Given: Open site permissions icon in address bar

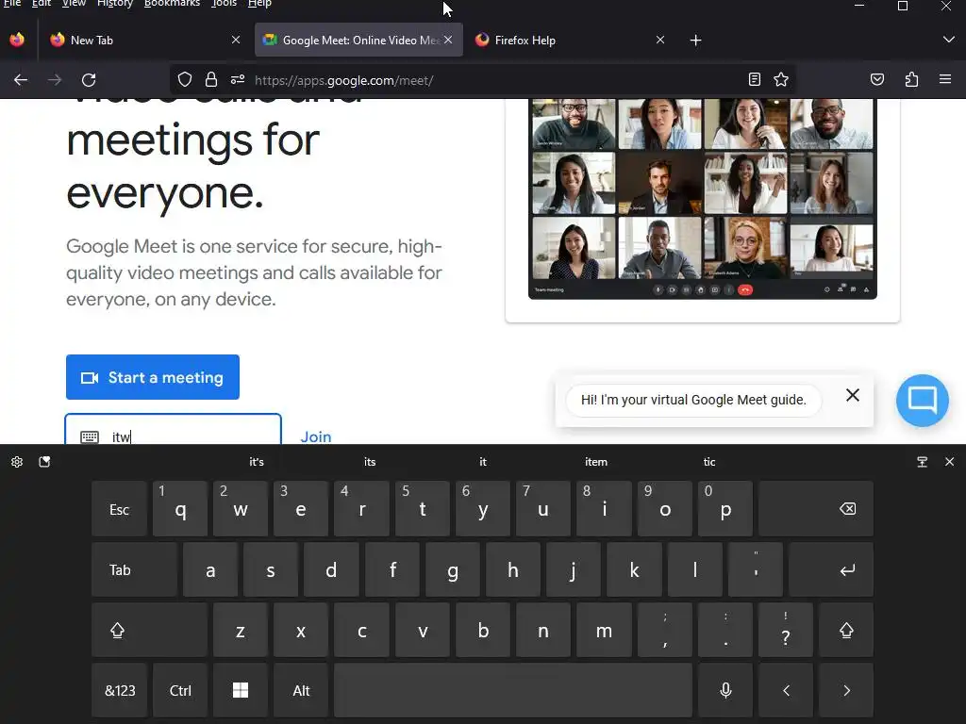Looking at the screenshot, I should [x=238, y=79].
